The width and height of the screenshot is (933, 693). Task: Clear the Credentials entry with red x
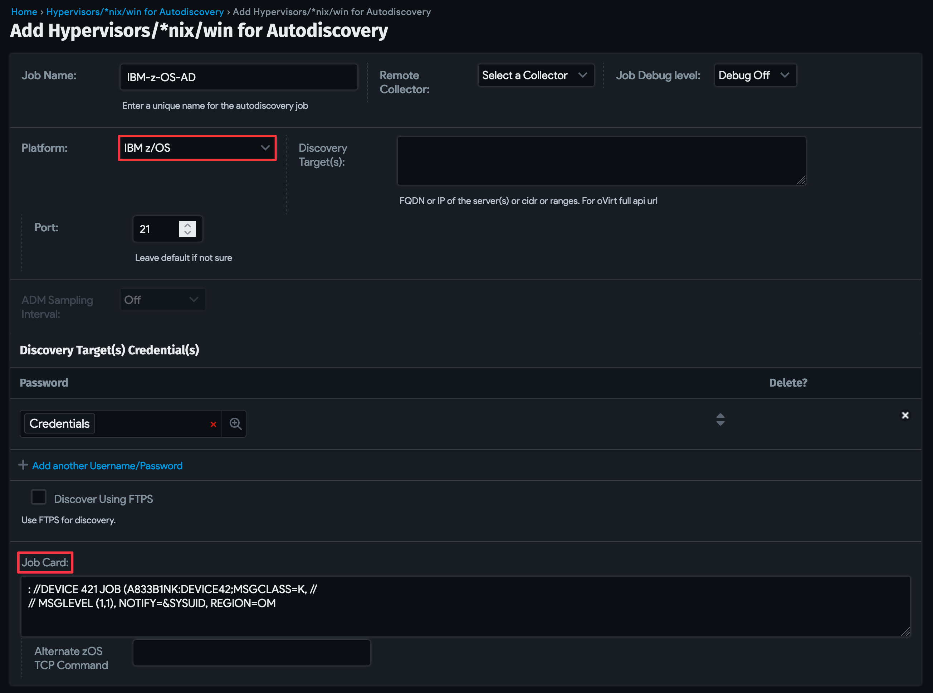pyautogui.click(x=213, y=425)
